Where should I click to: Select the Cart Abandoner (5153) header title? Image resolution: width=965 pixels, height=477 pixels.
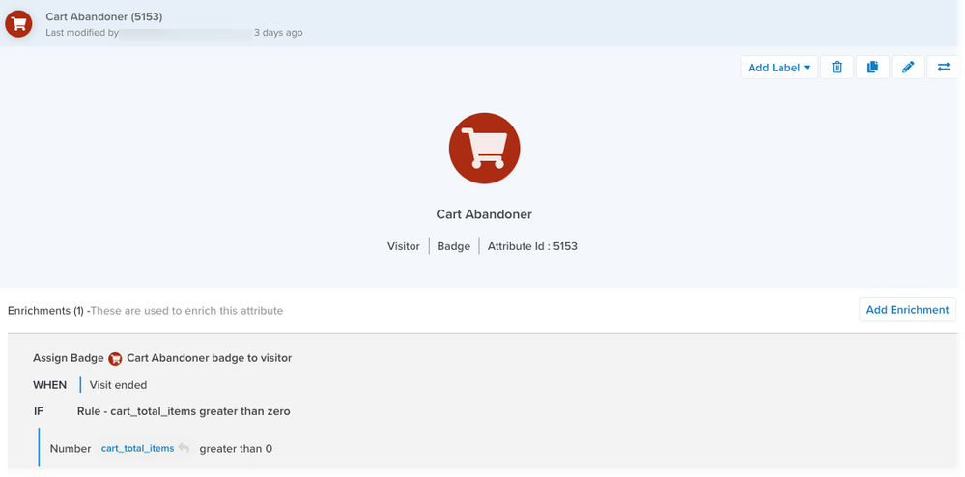point(103,16)
